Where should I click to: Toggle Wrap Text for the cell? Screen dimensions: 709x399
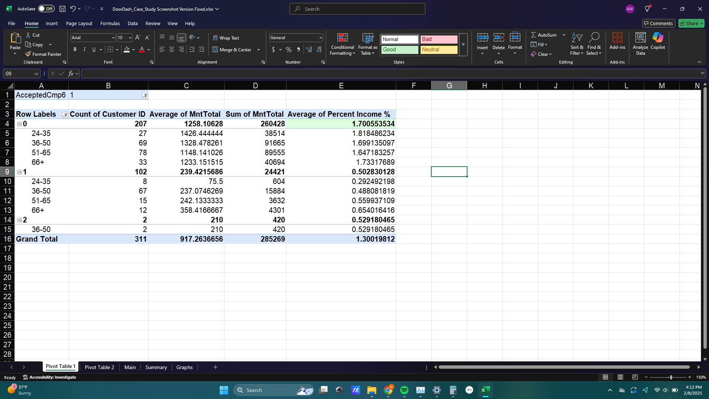[x=226, y=38]
